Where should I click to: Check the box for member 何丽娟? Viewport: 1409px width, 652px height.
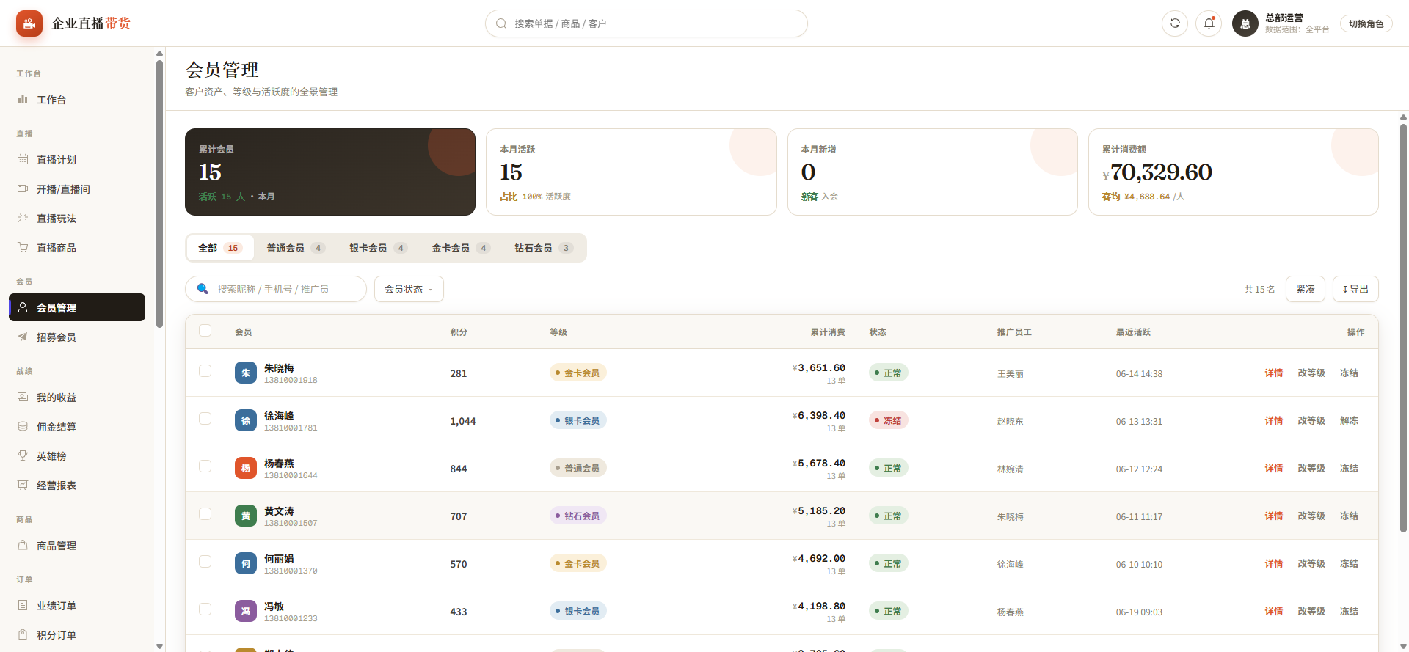click(205, 562)
